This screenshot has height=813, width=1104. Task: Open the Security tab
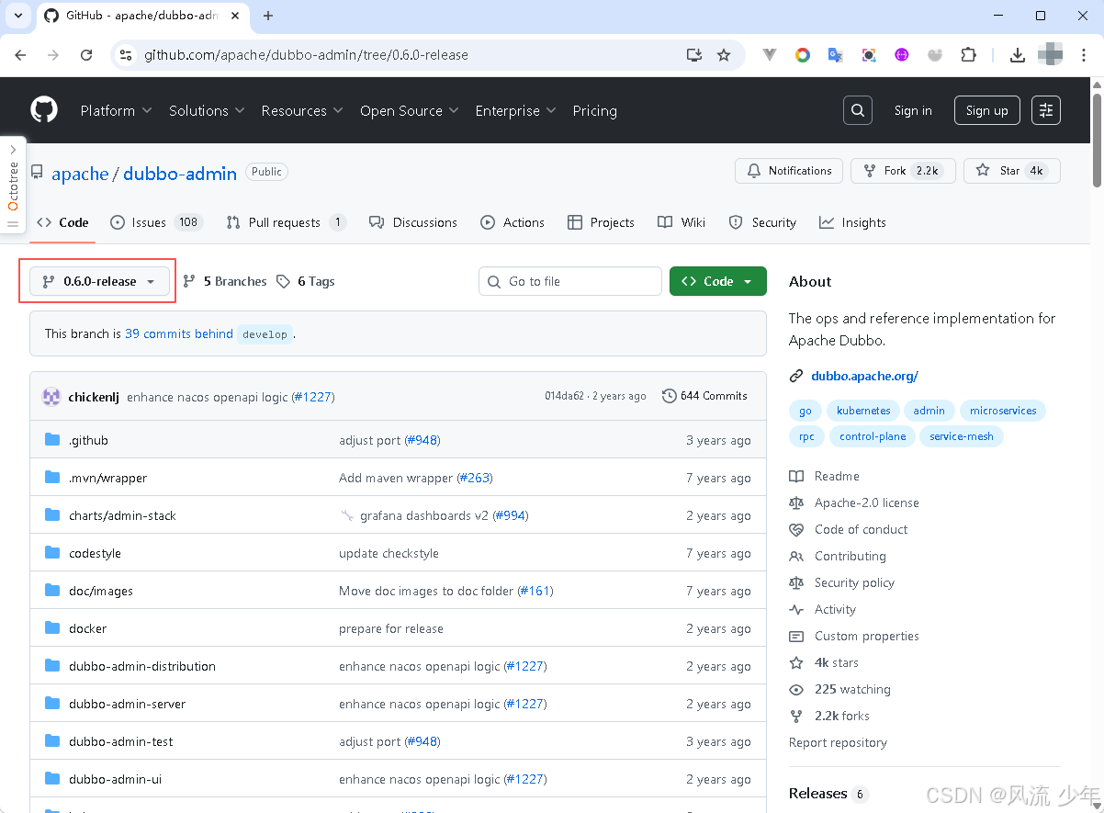tap(762, 222)
